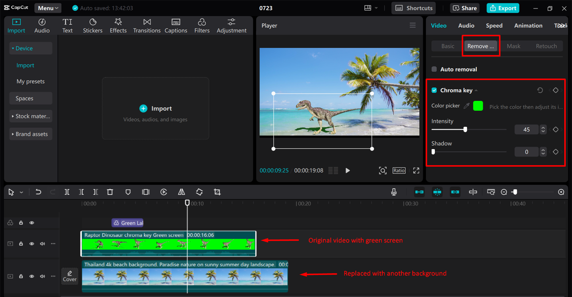The height and width of the screenshot is (297, 572).
Task: Add a marker with the shield icon
Action: click(x=128, y=192)
